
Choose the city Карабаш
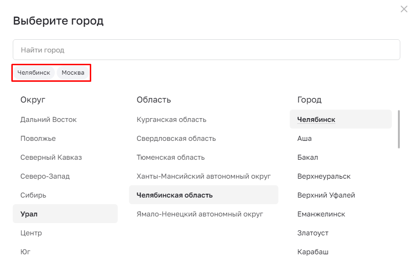[x=313, y=252]
